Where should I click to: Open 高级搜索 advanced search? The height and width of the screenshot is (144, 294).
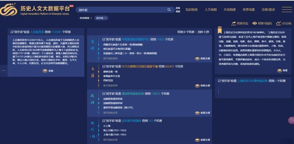pyautogui.click(x=178, y=10)
